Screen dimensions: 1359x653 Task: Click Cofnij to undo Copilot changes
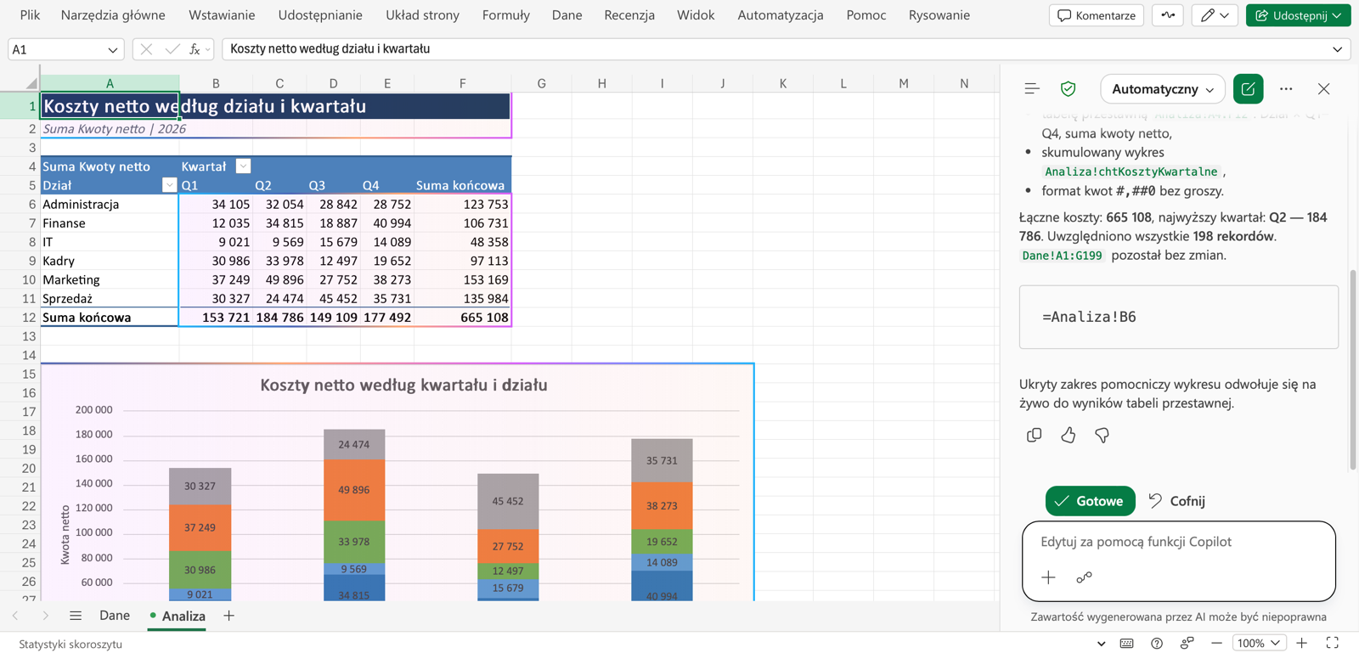(x=1176, y=501)
